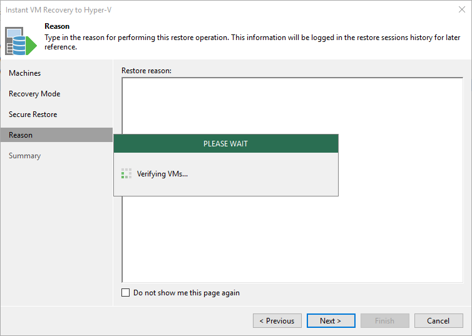Click the green PLEASE WAIT banner
Viewport: 472px width, 336px height.
[226, 143]
